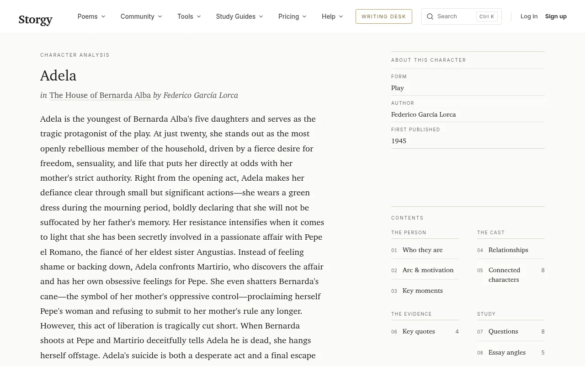Jump to Essay angles section
The height and width of the screenshot is (366, 585).
[511, 352]
